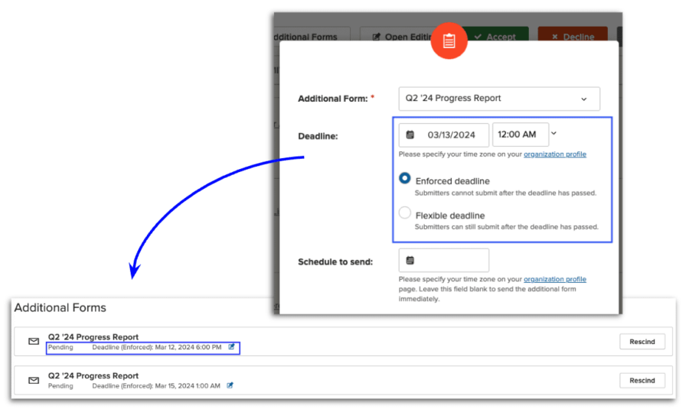Screen dimensions: 689x409
Task: Click envelope icon of Mar 12 form row
Action: click(x=34, y=341)
